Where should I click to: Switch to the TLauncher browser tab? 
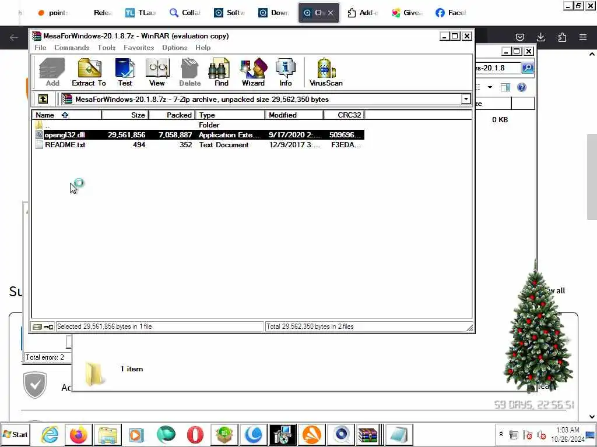(141, 13)
